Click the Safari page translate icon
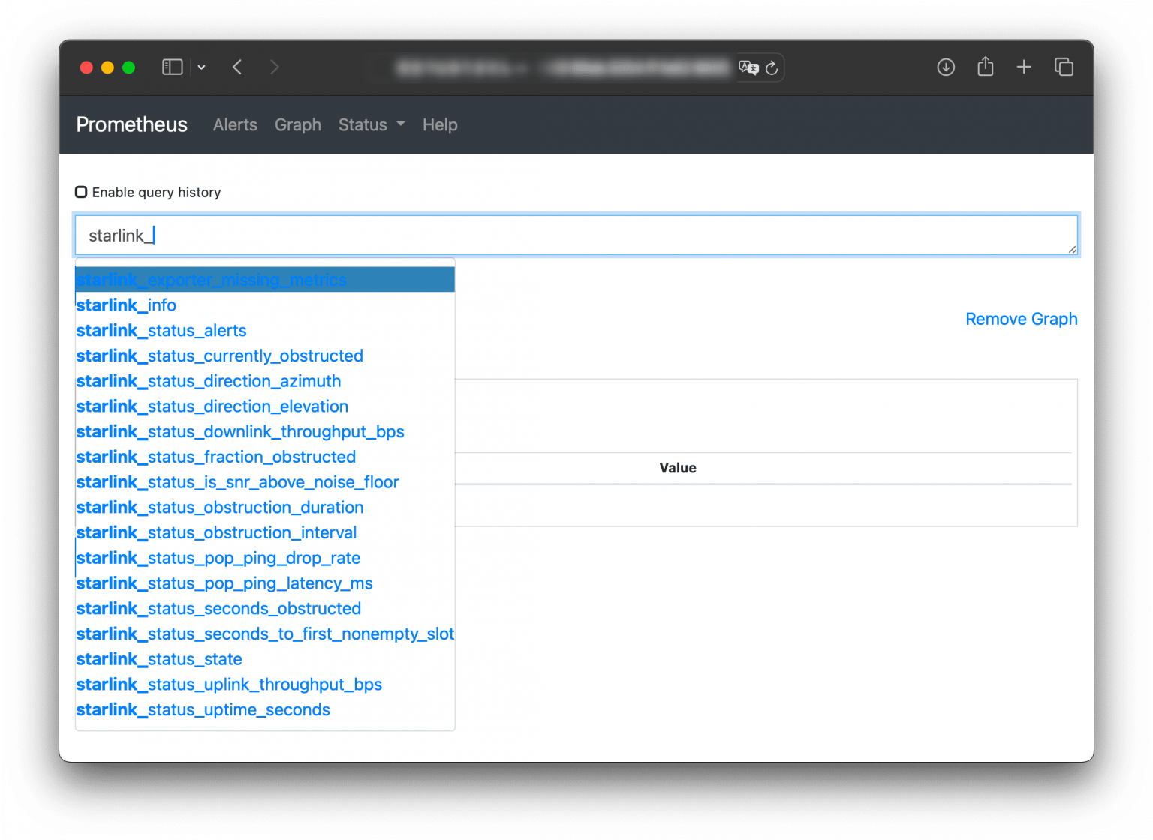This screenshot has width=1153, height=840. click(747, 67)
